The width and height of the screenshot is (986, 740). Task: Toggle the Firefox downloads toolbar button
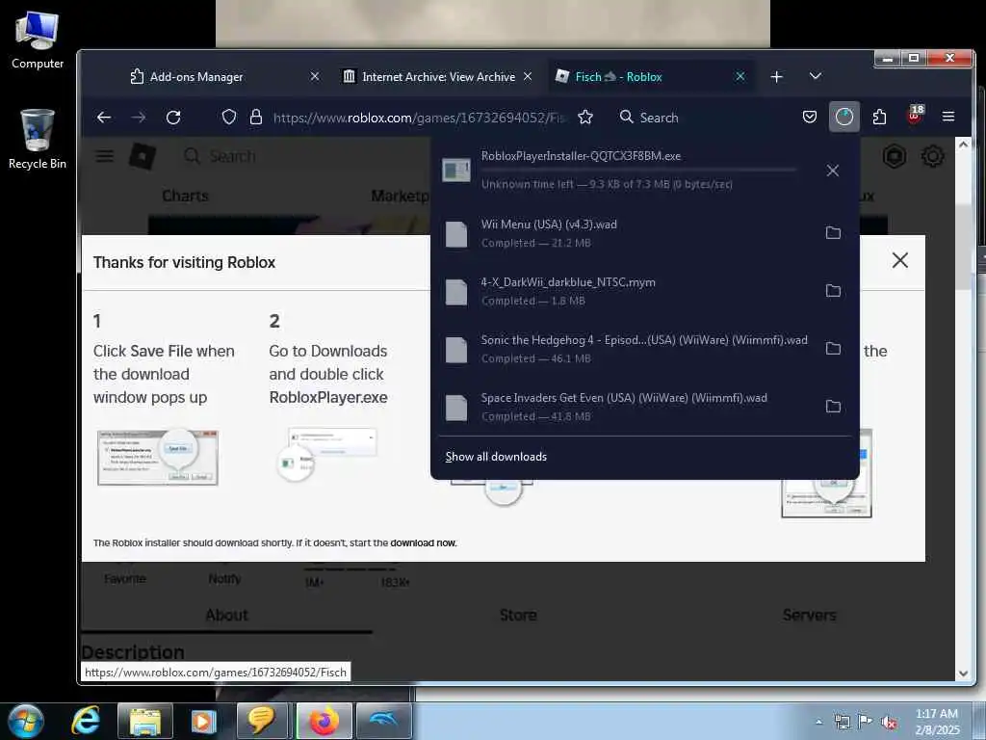point(843,117)
